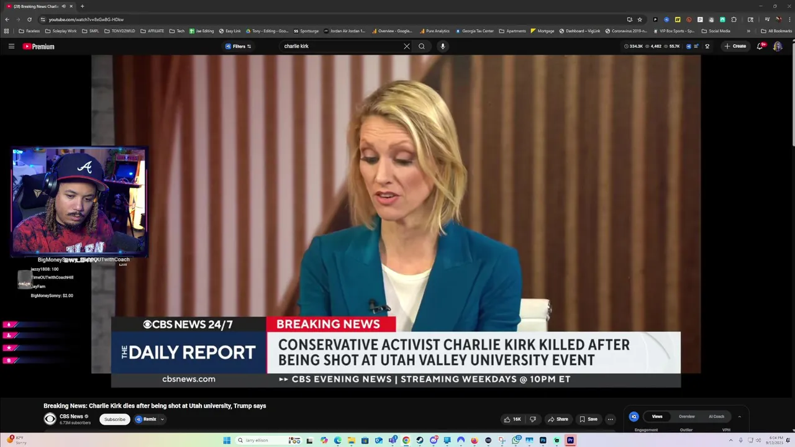Switch to the vidIQ Overview tab
Image resolution: width=795 pixels, height=447 pixels.
(687, 417)
